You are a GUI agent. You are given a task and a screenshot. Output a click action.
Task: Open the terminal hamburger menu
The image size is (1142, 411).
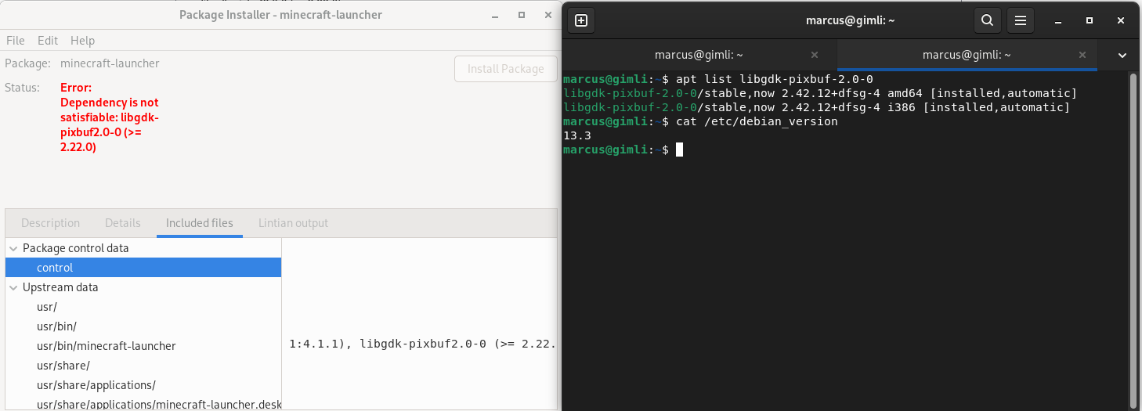(1019, 20)
